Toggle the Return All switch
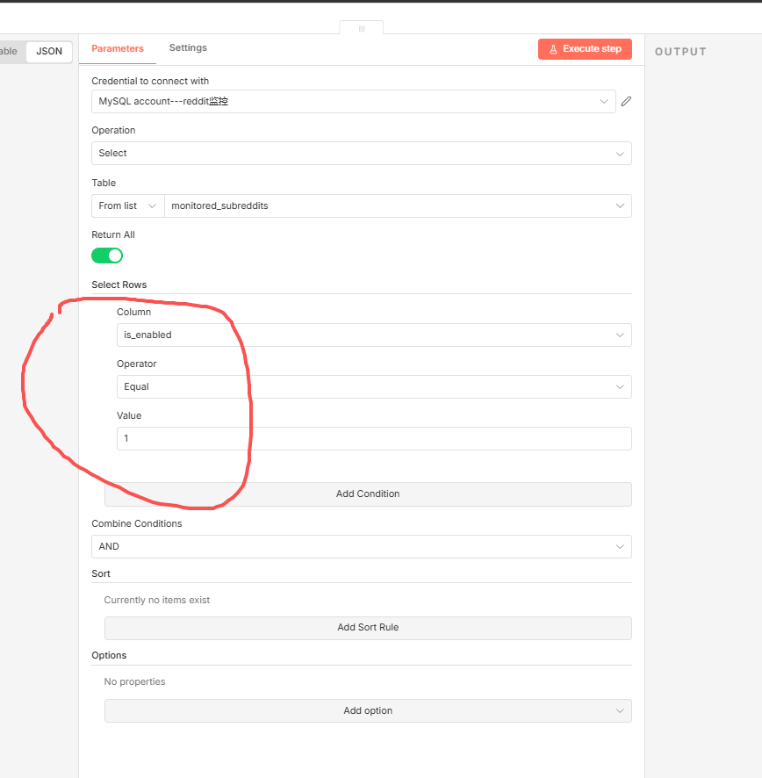 coord(107,256)
